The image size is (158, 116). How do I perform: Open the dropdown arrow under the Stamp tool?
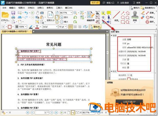point(135,23)
